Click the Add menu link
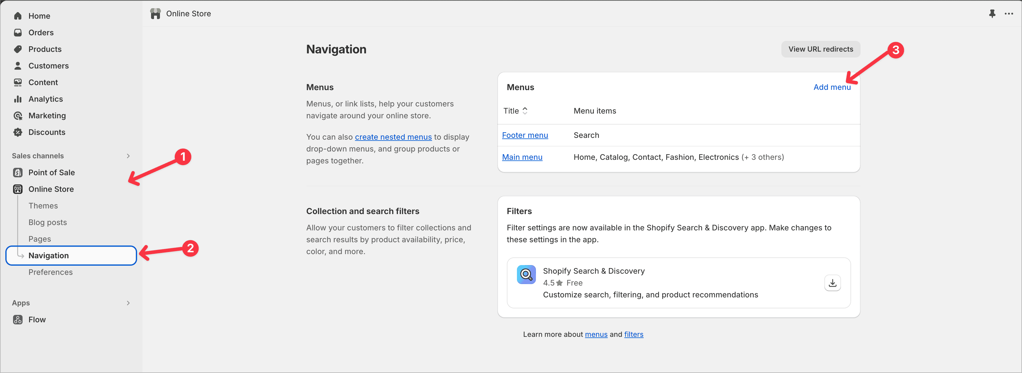Image resolution: width=1022 pixels, height=373 pixels. pos(832,87)
